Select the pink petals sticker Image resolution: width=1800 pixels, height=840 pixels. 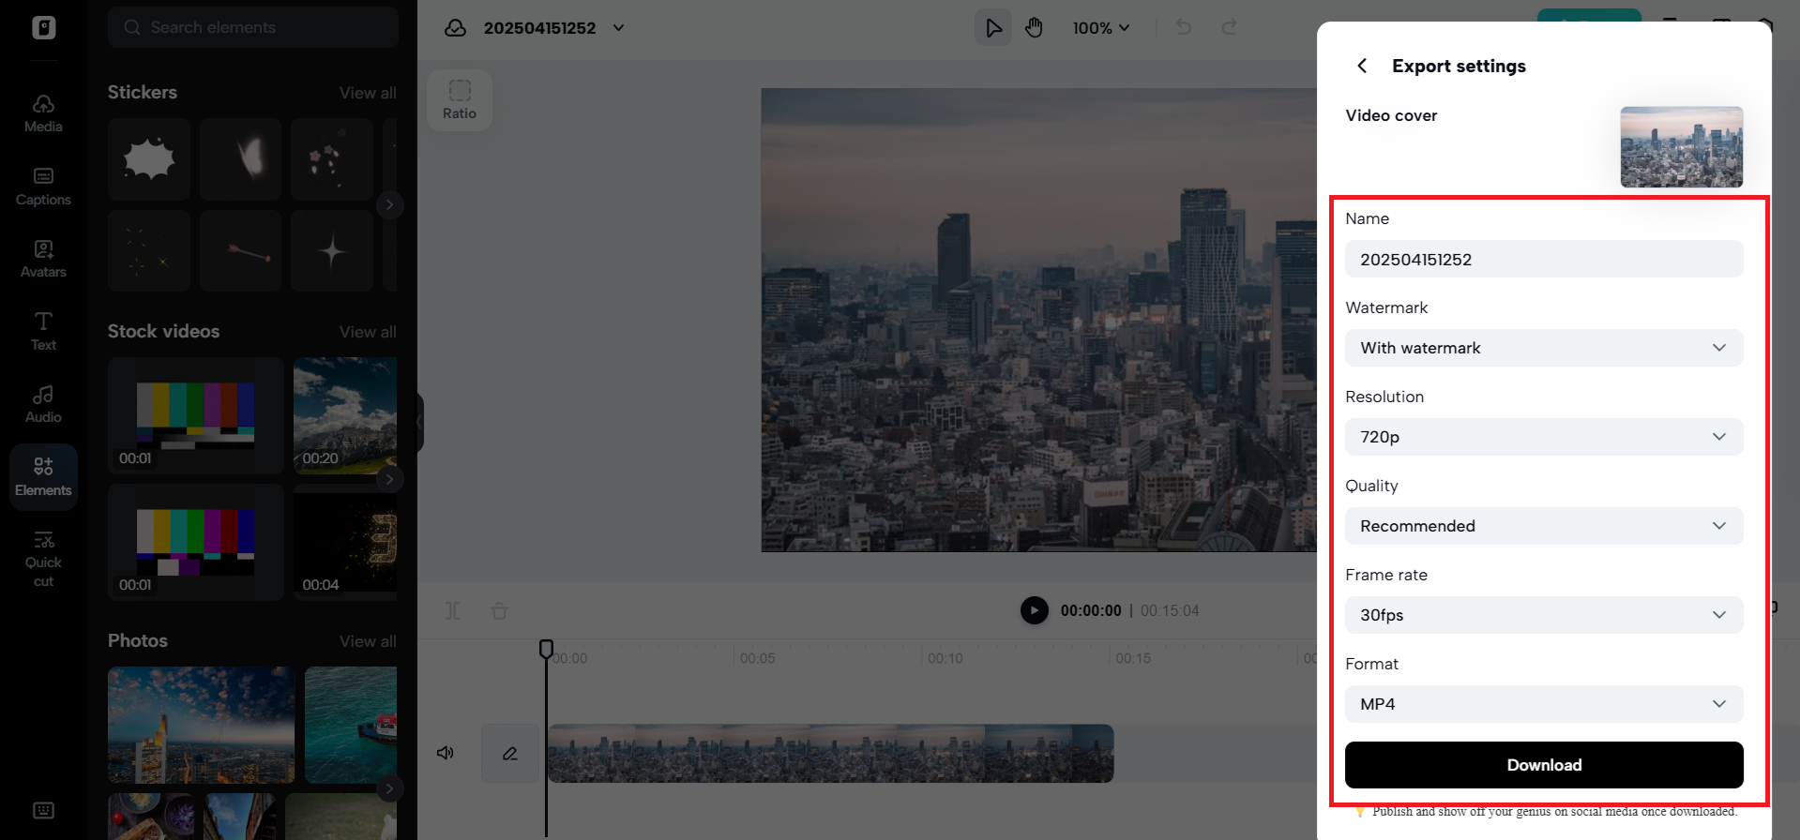(x=332, y=158)
